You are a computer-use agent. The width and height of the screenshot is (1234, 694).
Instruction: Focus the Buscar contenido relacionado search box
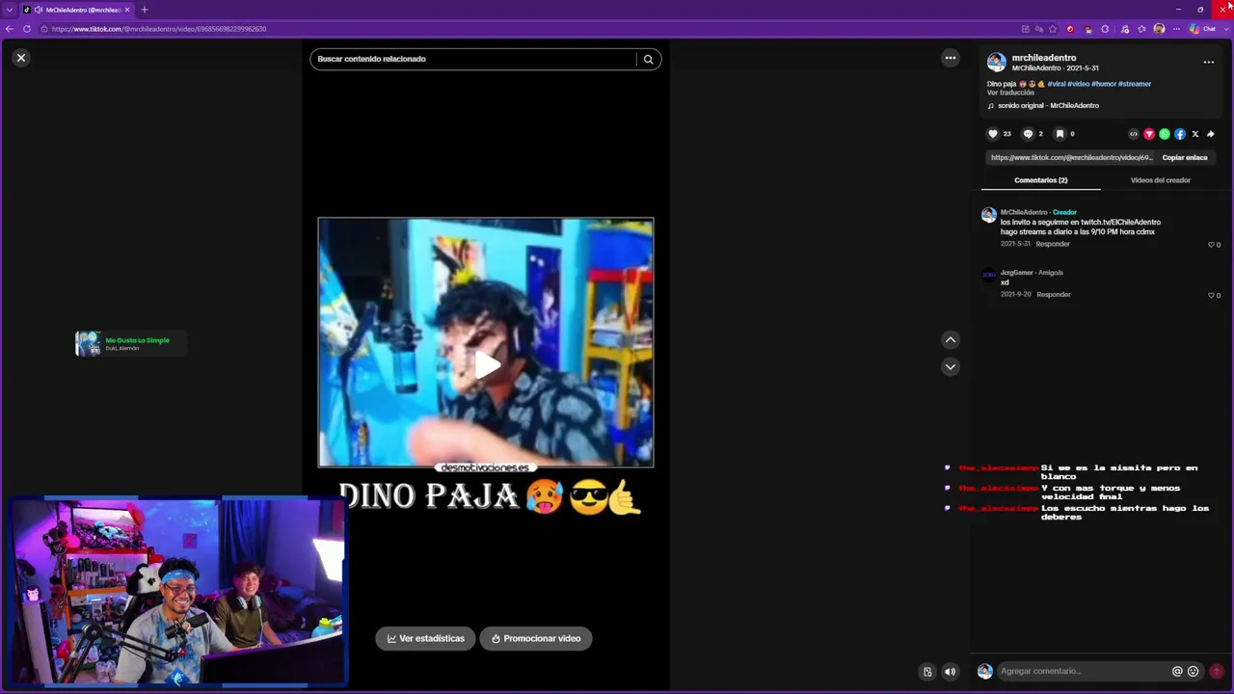473,59
